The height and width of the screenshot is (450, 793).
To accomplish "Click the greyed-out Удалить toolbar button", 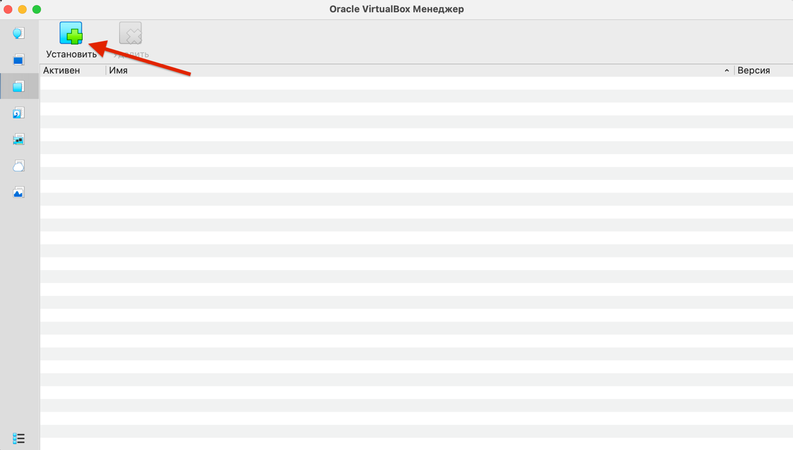I will click(x=131, y=40).
